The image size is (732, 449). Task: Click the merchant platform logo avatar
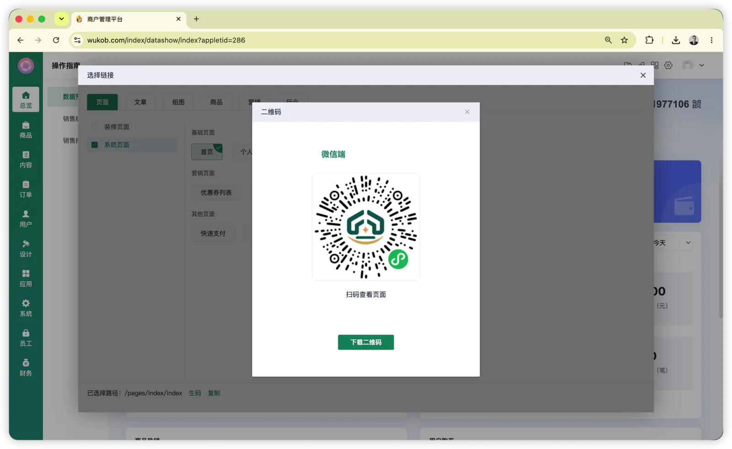coord(26,66)
